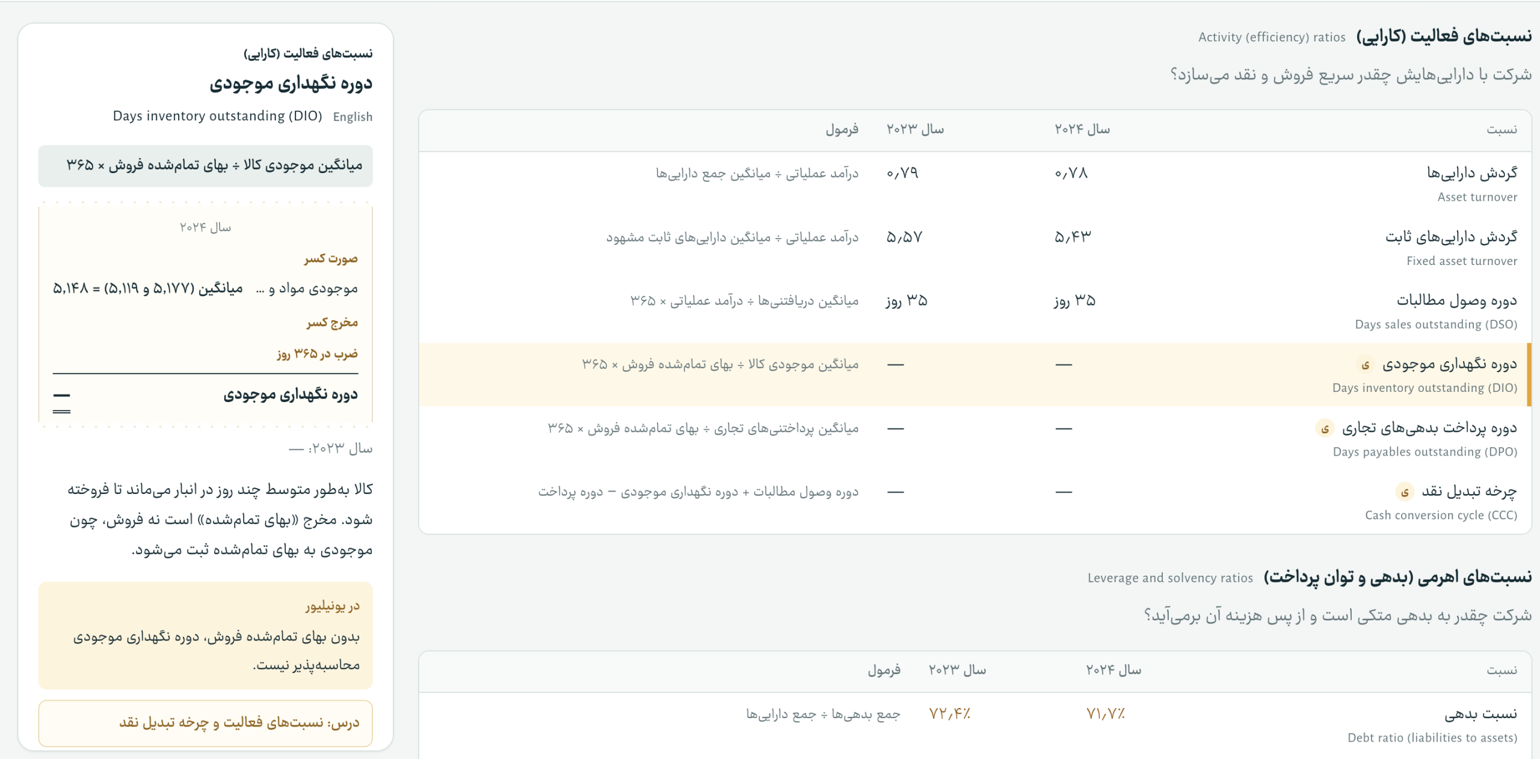Click the در یونیلیور note card
Viewport: 1540px width, 759px height.
[205, 635]
